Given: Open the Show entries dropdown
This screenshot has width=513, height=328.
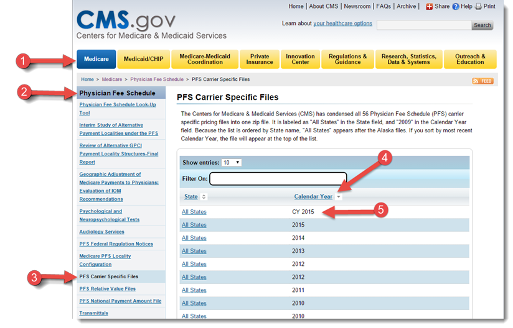Looking at the screenshot, I should [232, 163].
